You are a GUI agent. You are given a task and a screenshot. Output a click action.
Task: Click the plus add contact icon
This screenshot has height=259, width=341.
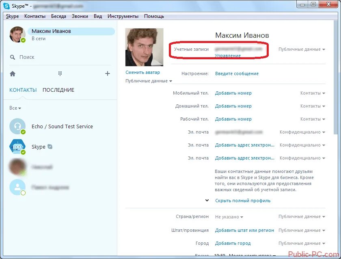pos(108,73)
